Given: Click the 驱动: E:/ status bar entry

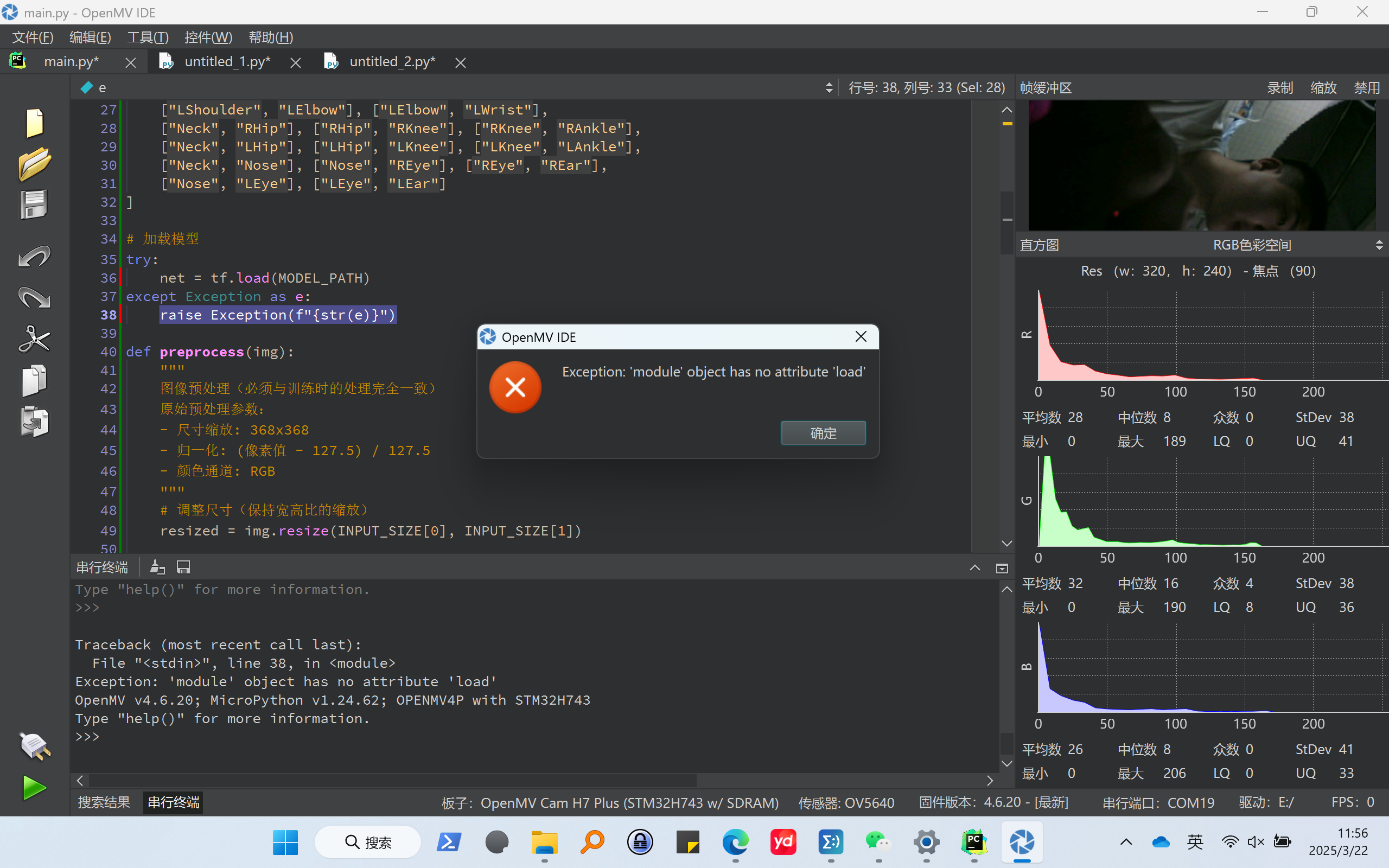Looking at the screenshot, I should 1266,802.
